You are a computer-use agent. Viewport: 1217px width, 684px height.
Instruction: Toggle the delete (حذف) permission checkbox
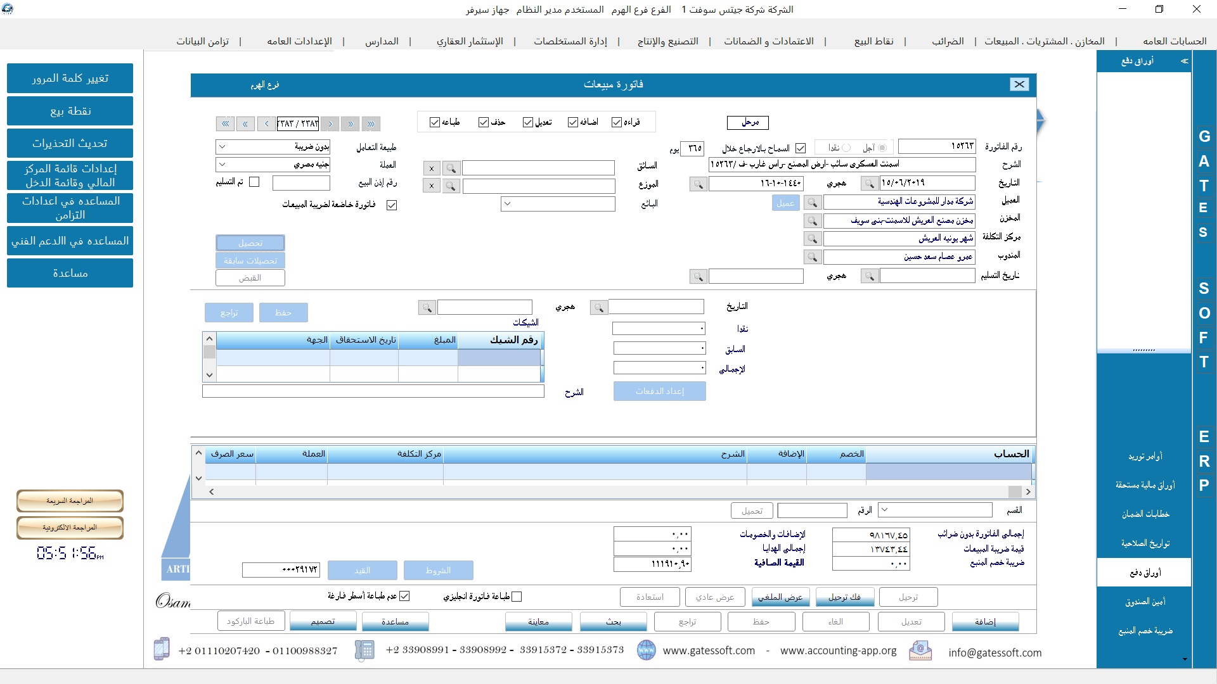coord(484,122)
